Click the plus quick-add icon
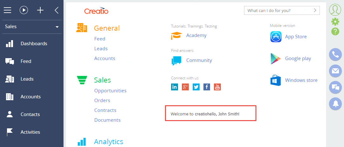 click(x=40, y=10)
